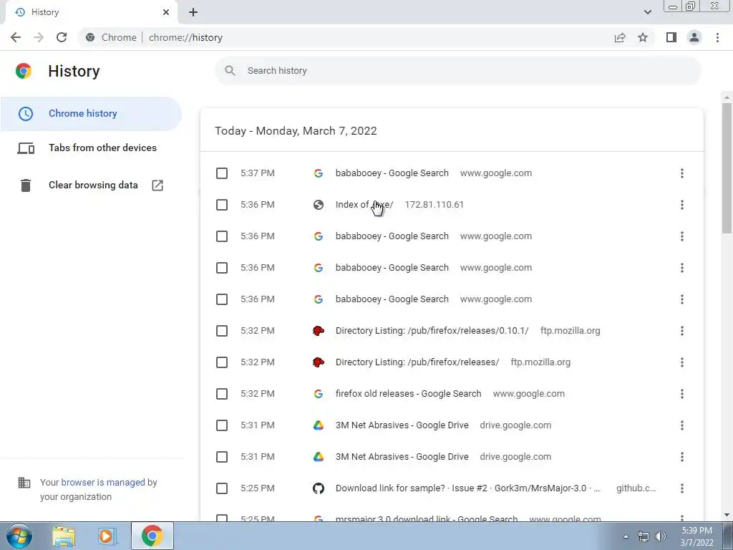
Task: Click the GitHub favicon in history list
Action: point(319,488)
